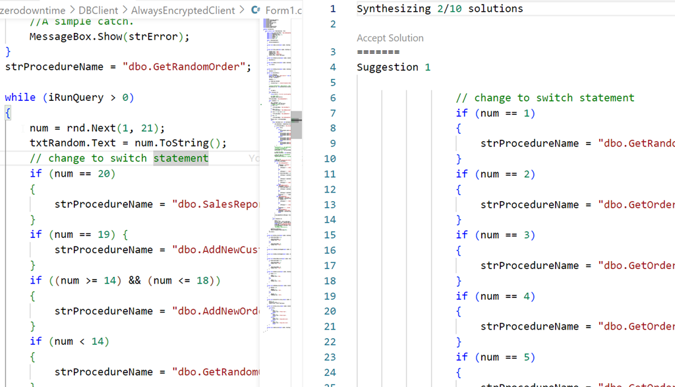
Task: Click the "Suggestion 1" heading
Action: click(x=394, y=67)
